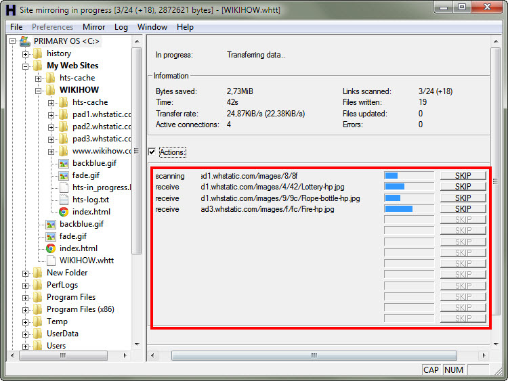Image resolution: width=508 pixels, height=381 pixels.
Task: Skip the scanning images/8/8f transfer
Action: click(x=463, y=176)
